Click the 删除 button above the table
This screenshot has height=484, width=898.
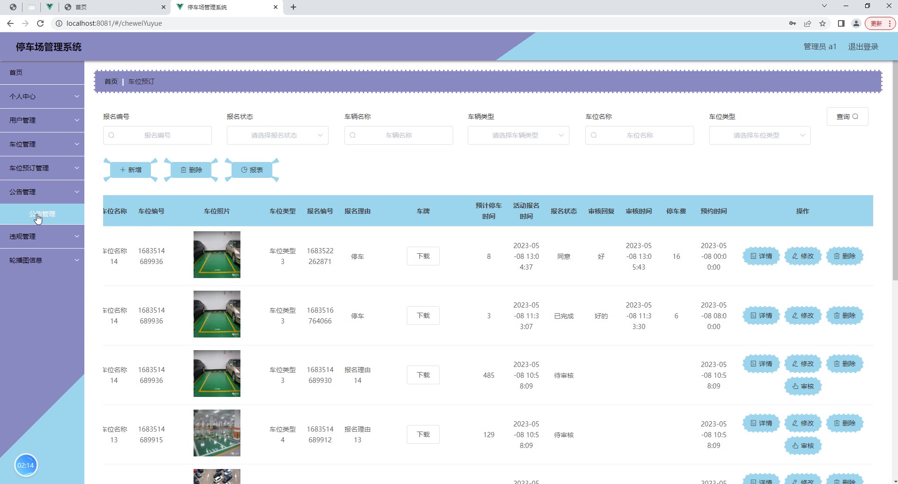pyautogui.click(x=191, y=170)
